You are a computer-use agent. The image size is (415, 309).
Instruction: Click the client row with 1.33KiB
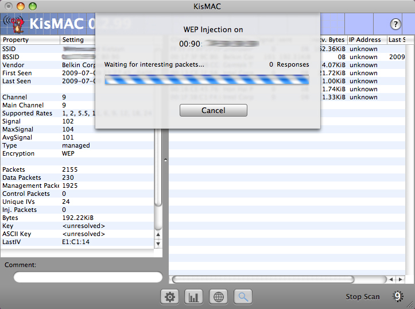click(x=363, y=97)
